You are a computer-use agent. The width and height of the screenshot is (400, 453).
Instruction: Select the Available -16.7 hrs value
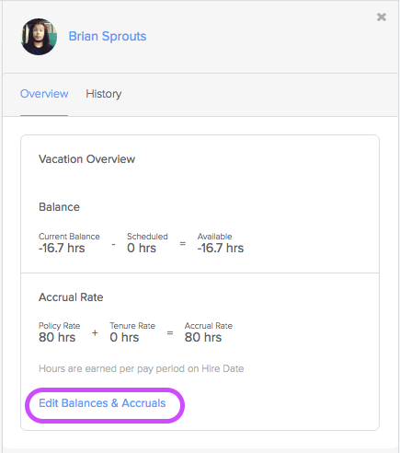tap(221, 248)
